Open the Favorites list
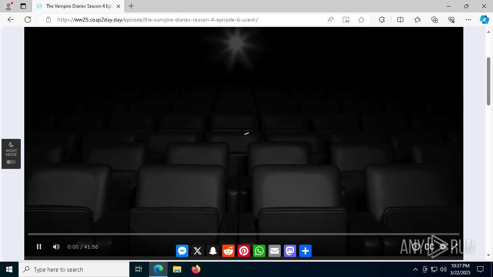This screenshot has height=277, width=493. click(x=418, y=20)
